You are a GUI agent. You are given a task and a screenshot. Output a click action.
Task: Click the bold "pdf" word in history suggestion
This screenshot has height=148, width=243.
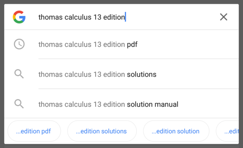[132, 45]
